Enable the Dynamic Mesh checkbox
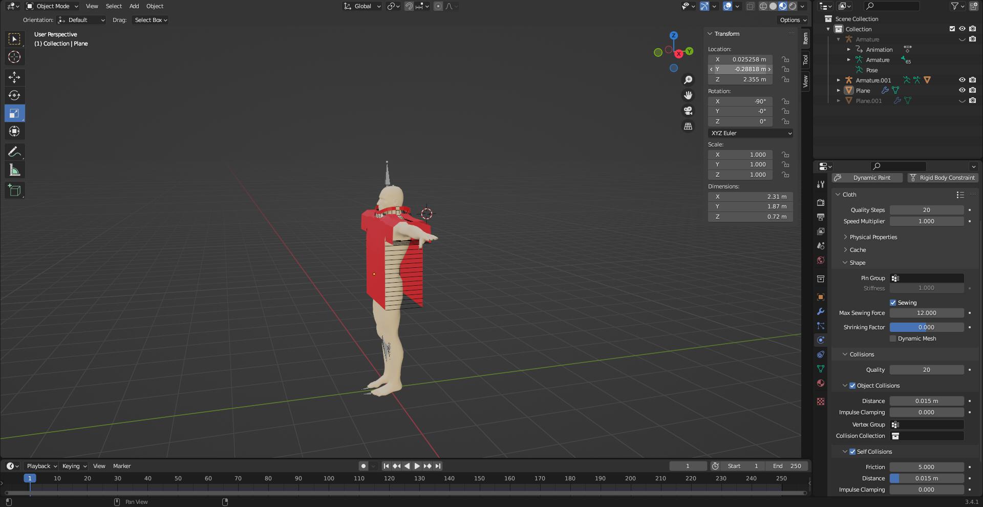The width and height of the screenshot is (983, 507). [893, 339]
